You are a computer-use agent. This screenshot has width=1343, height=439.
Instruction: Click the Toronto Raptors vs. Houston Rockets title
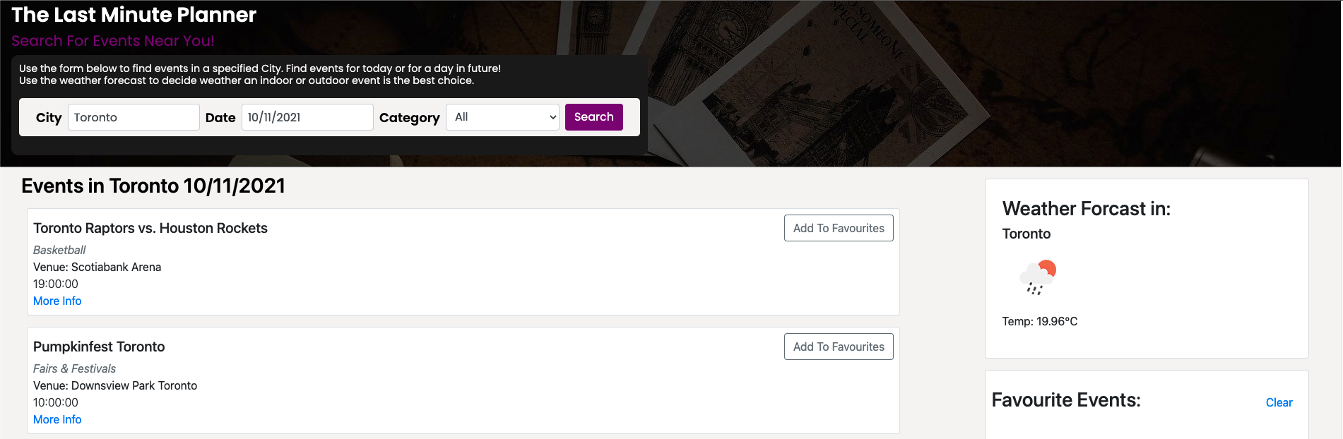pyautogui.click(x=150, y=228)
